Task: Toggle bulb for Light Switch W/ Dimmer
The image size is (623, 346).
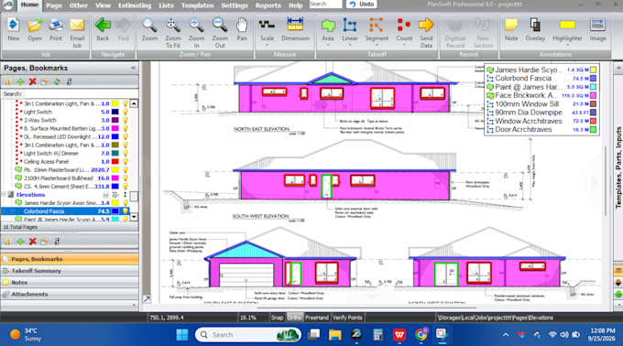Action: pos(126,153)
